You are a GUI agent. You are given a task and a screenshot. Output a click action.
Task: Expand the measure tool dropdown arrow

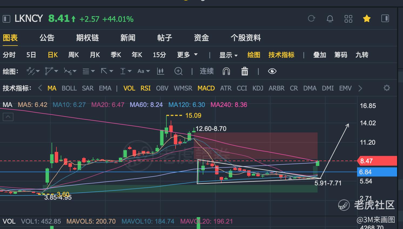pyautogui.click(x=130, y=71)
